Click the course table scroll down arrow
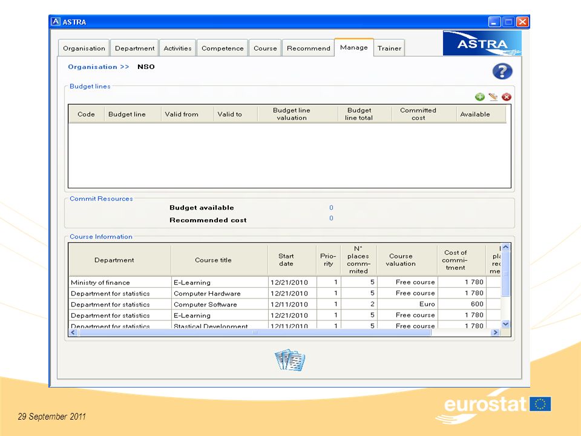The image size is (581, 436). coord(506,324)
